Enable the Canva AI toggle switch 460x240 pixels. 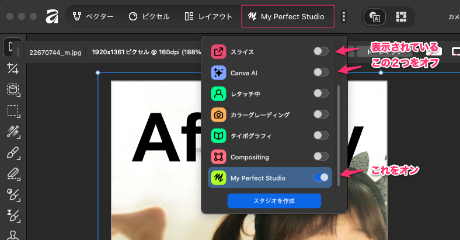pyautogui.click(x=320, y=72)
